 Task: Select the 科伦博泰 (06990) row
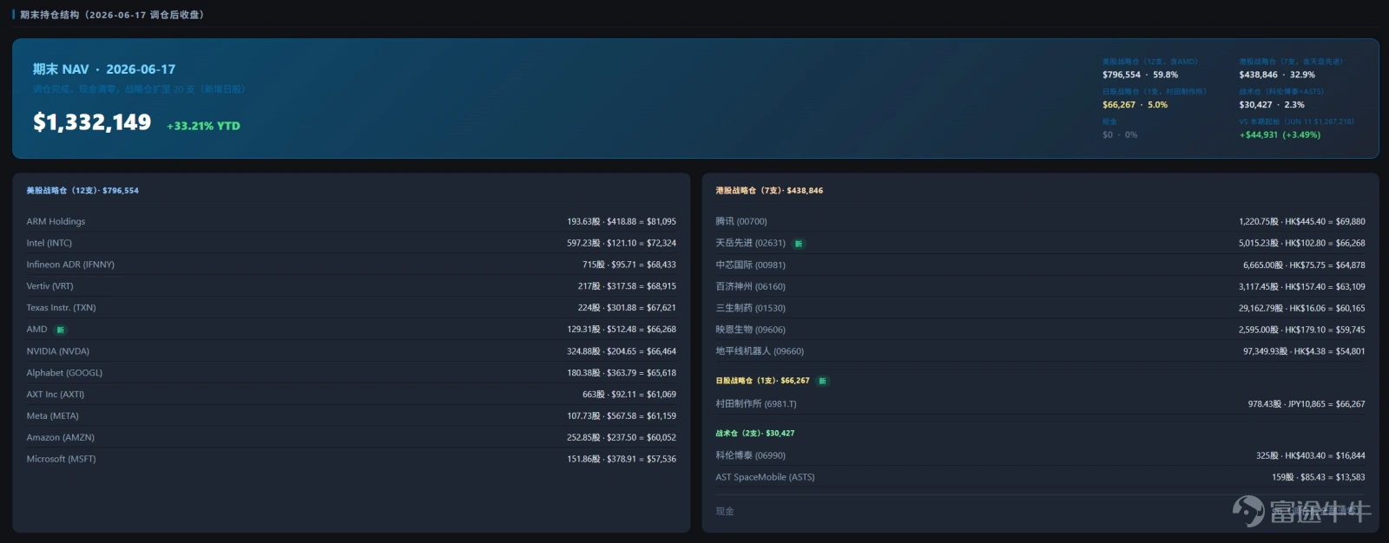(1040, 456)
